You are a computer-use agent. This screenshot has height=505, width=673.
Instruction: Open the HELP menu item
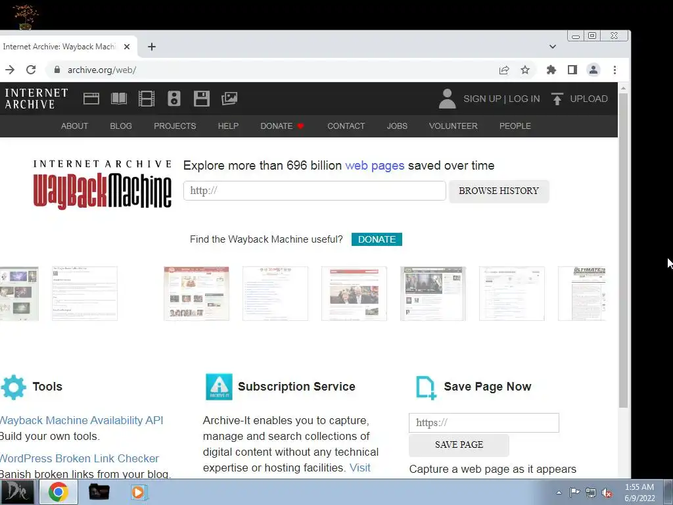228,126
